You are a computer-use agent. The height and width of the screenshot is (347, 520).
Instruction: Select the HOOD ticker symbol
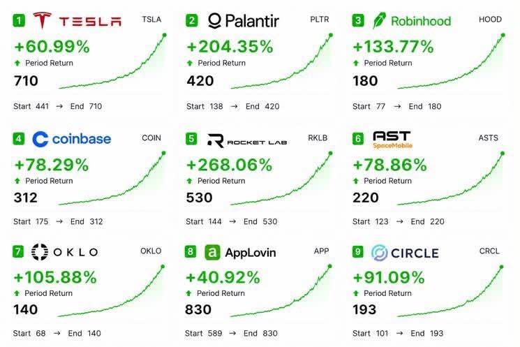(x=490, y=20)
